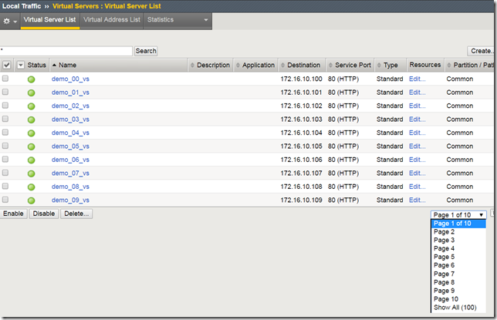Click green status icon for demo_06_vs

pyautogui.click(x=31, y=160)
